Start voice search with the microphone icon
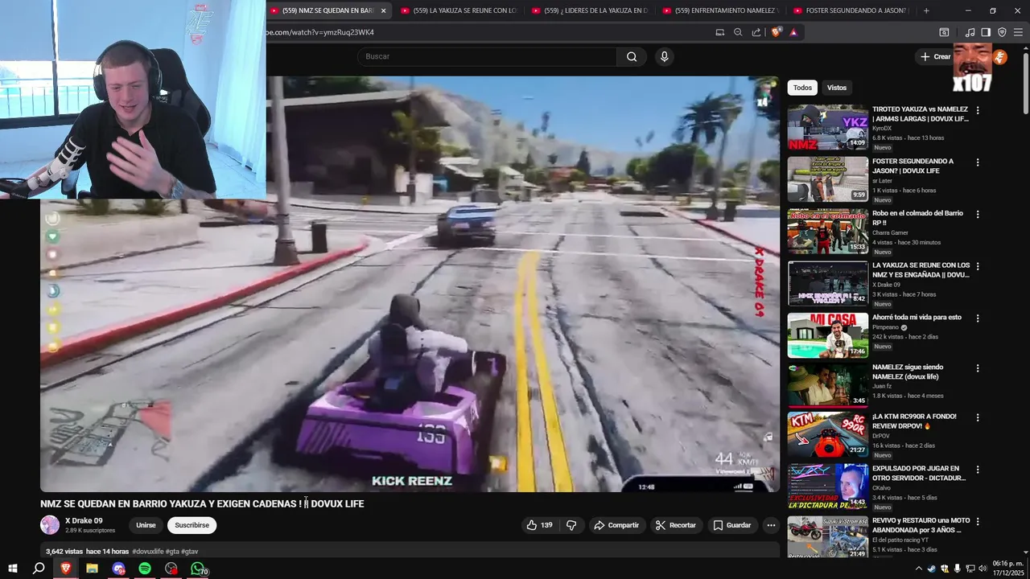The height and width of the screenshot is (579, 1030). tap(664, 56)
